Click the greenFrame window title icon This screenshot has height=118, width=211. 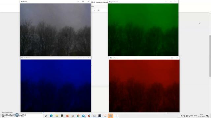click(x=109, y=2)
